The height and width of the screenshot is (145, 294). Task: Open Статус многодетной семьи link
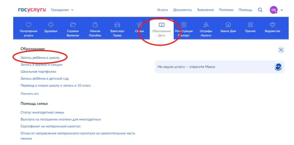click(x=42, y=112)
